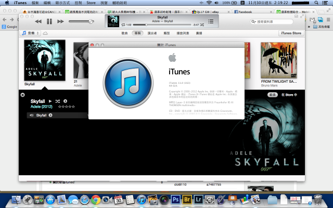333x208 pixels.
Task: Switch to the 類型 genres tab
Action: (166, 33)
